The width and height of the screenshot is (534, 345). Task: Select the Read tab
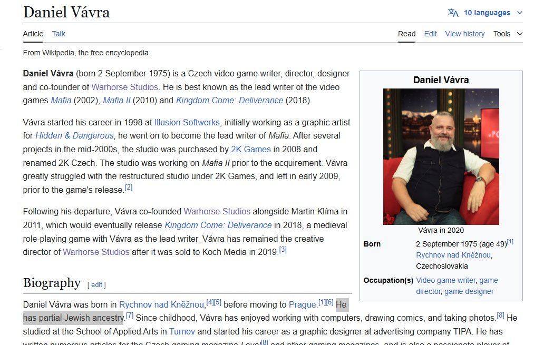coord(406,34)
